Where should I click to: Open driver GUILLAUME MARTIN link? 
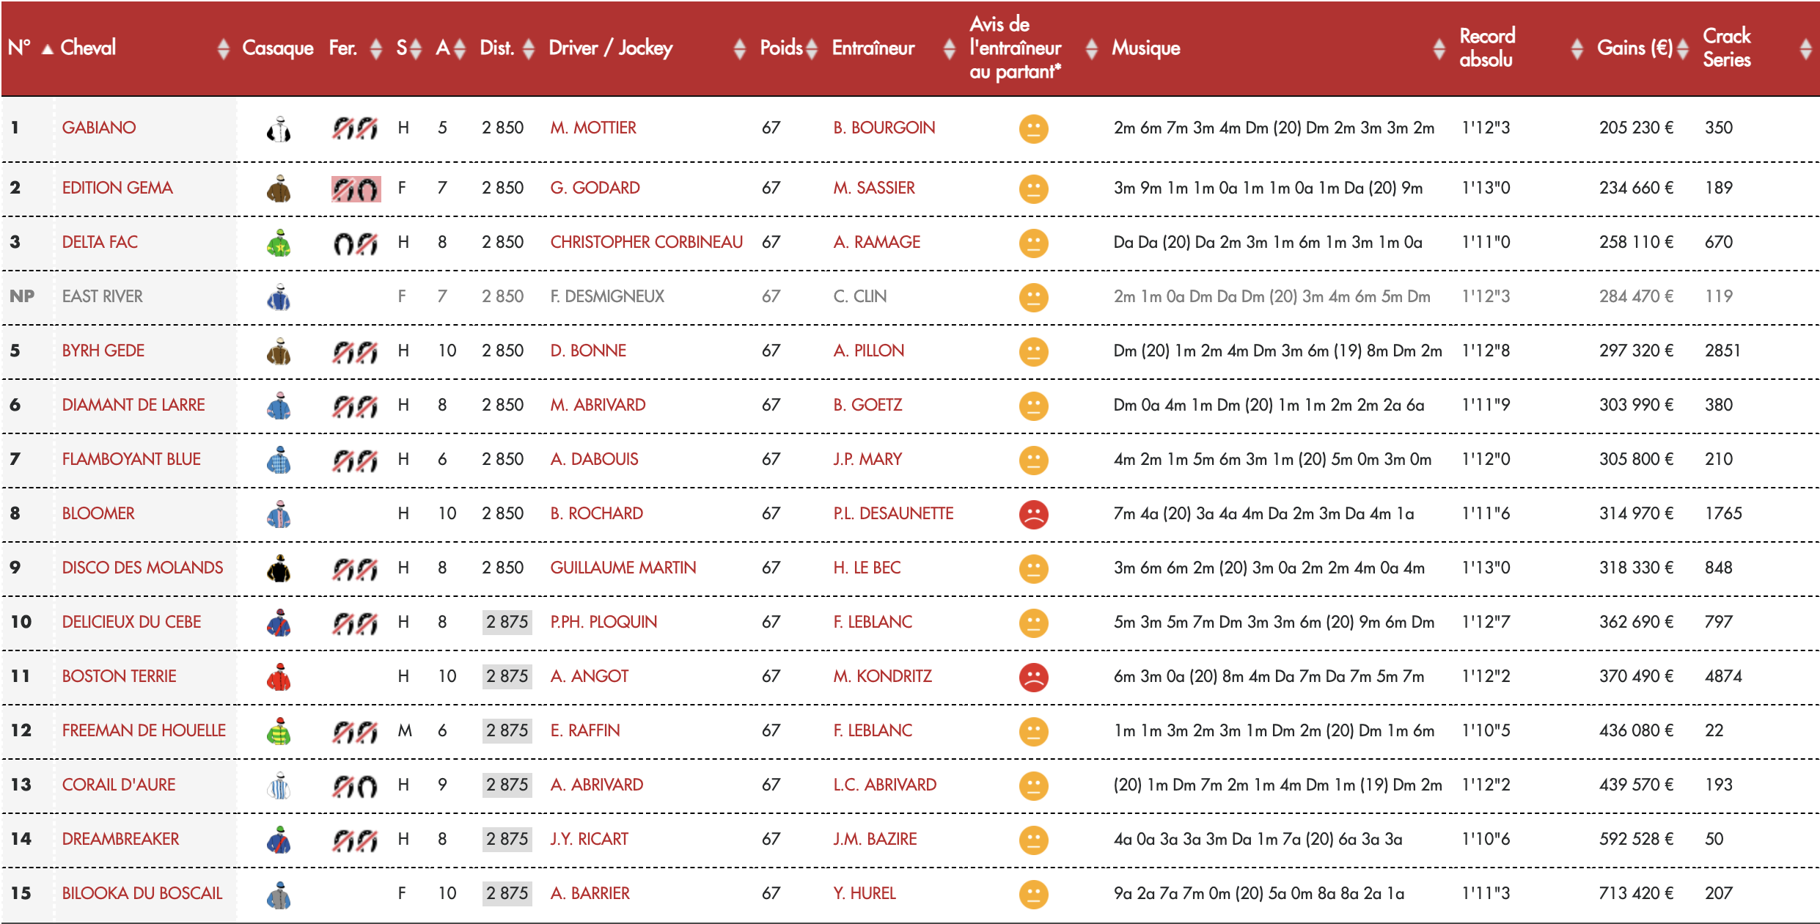point(623,568)
